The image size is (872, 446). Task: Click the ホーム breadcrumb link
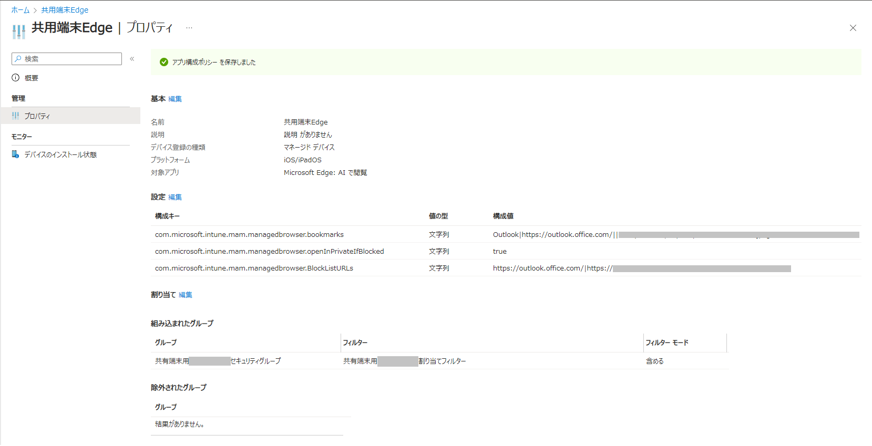(20, 10)
